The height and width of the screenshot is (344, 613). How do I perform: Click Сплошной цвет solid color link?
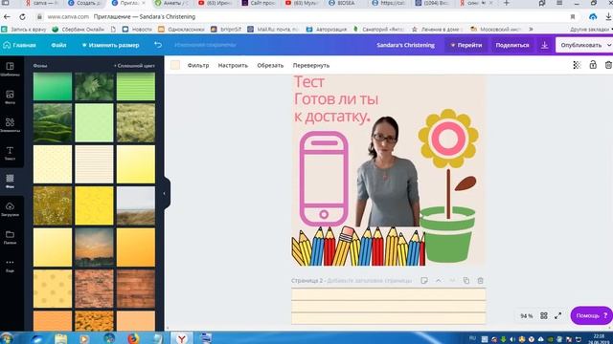pos(134,66)
